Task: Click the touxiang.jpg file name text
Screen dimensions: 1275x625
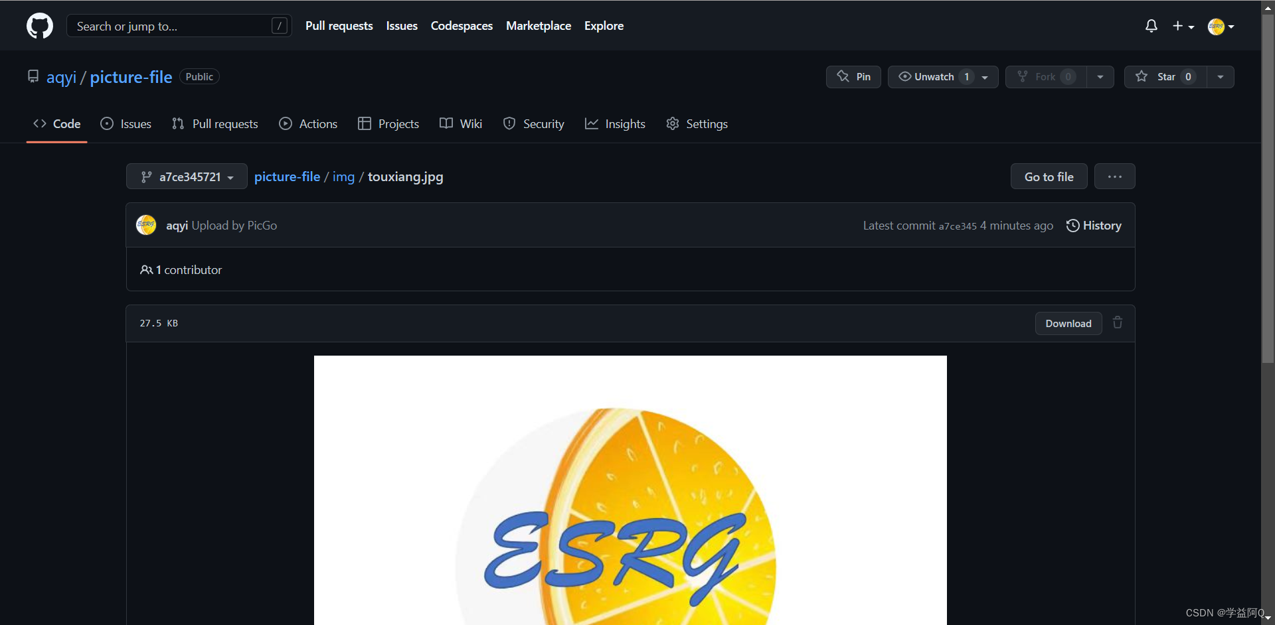Action: tap(405, 176)
